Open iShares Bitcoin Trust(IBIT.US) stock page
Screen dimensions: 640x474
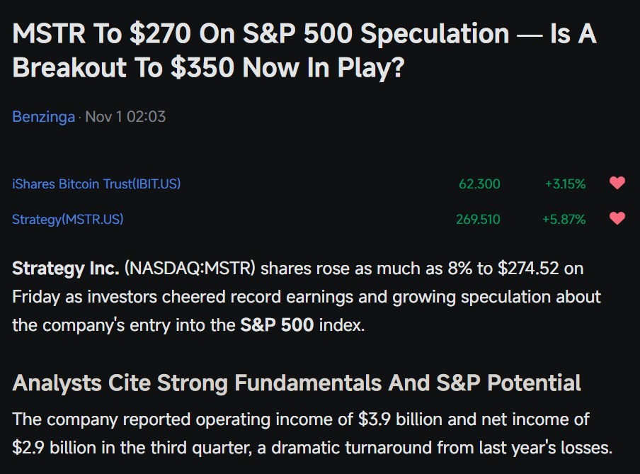pos(96,184)
